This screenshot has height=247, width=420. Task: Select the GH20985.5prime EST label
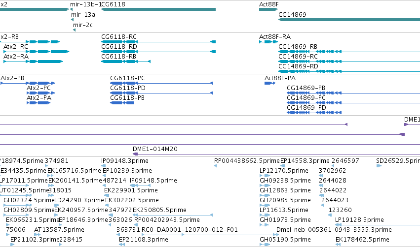(285, 201)
